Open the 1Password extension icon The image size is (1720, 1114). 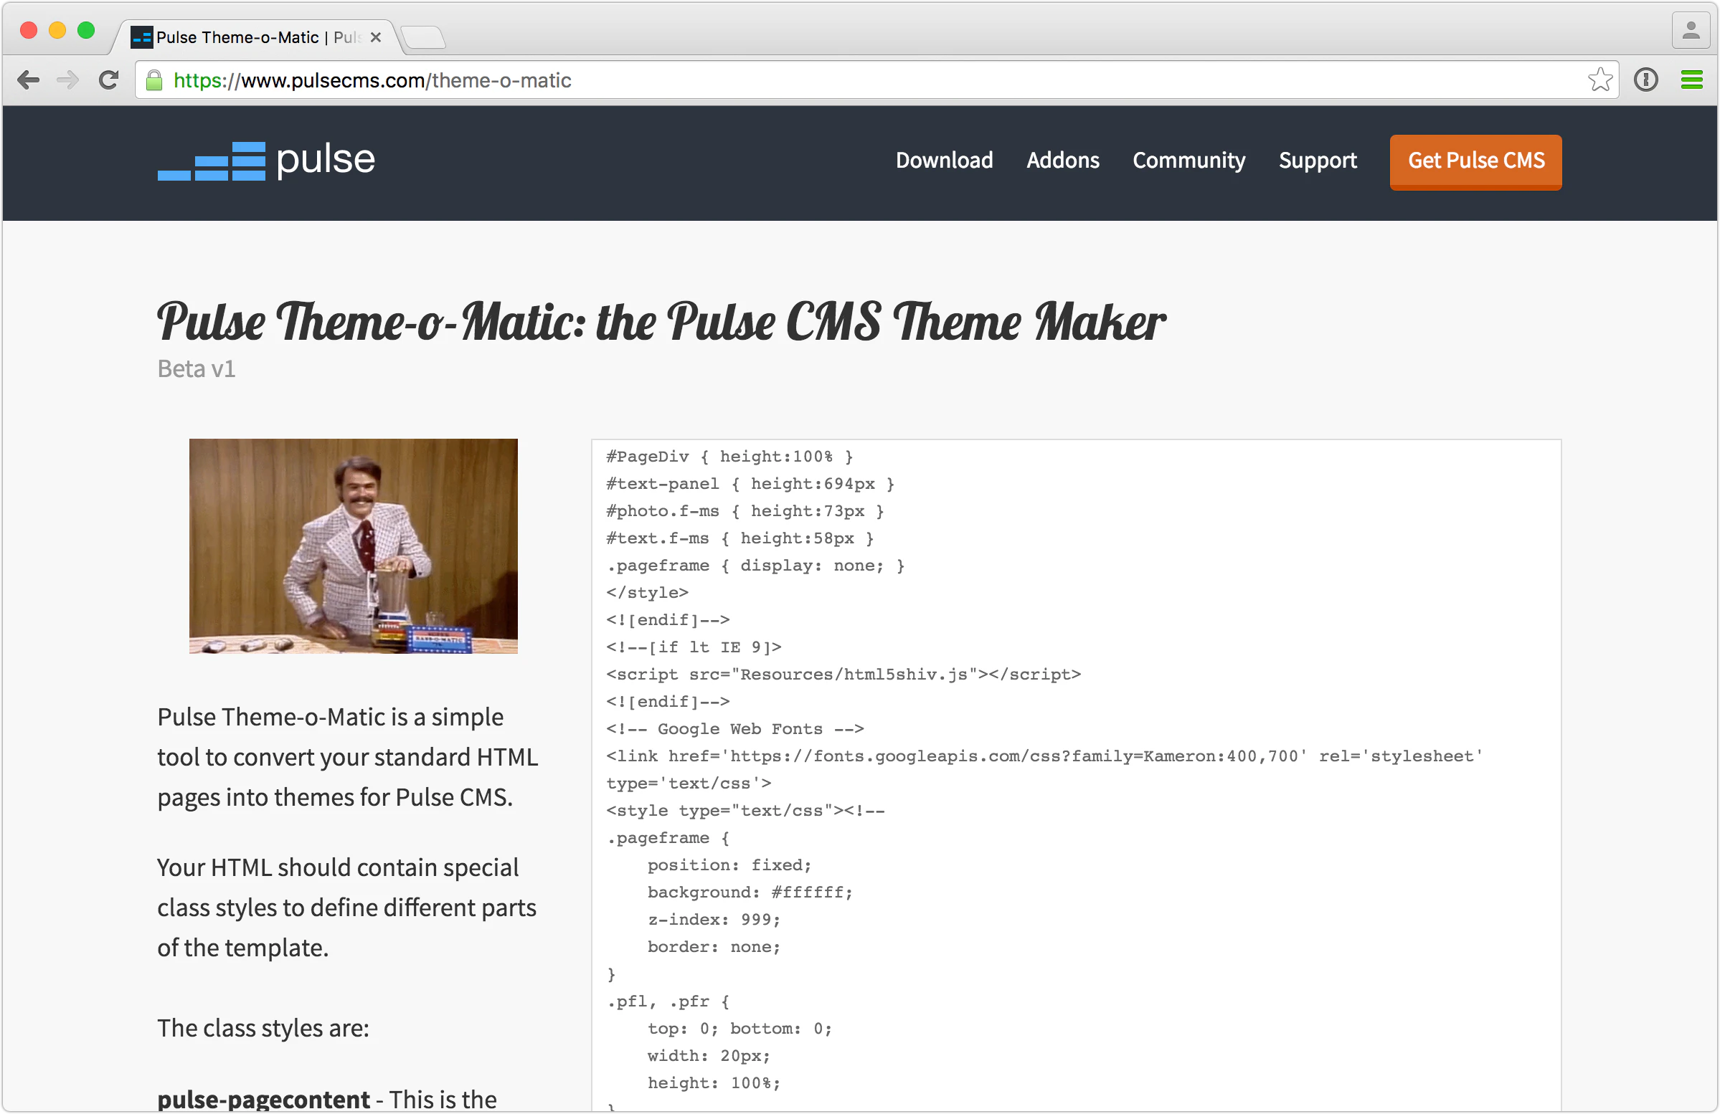point(1645,80)
